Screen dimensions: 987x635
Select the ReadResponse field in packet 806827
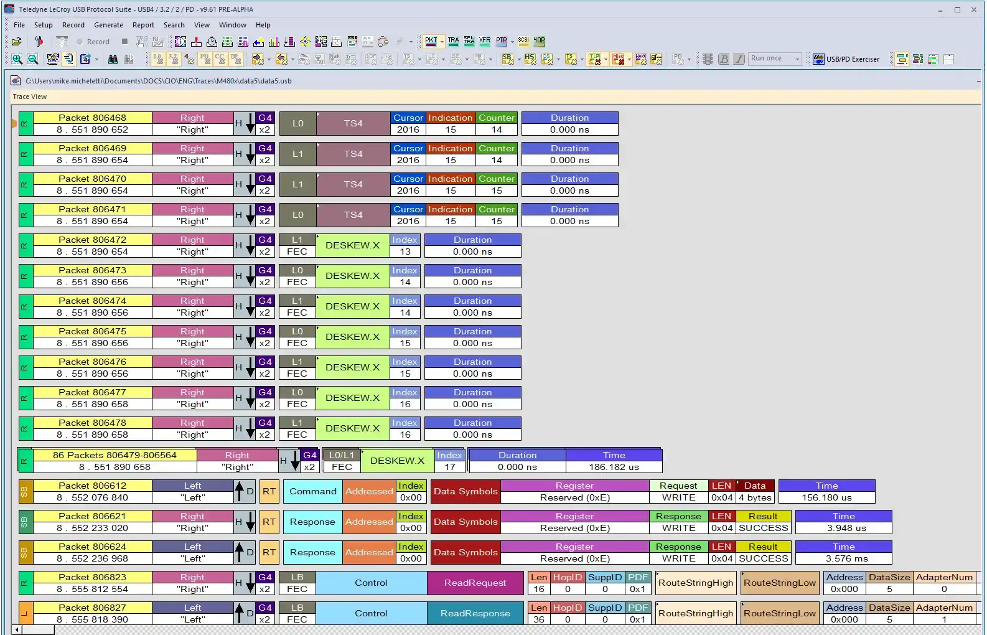click(x=475, y=613)
